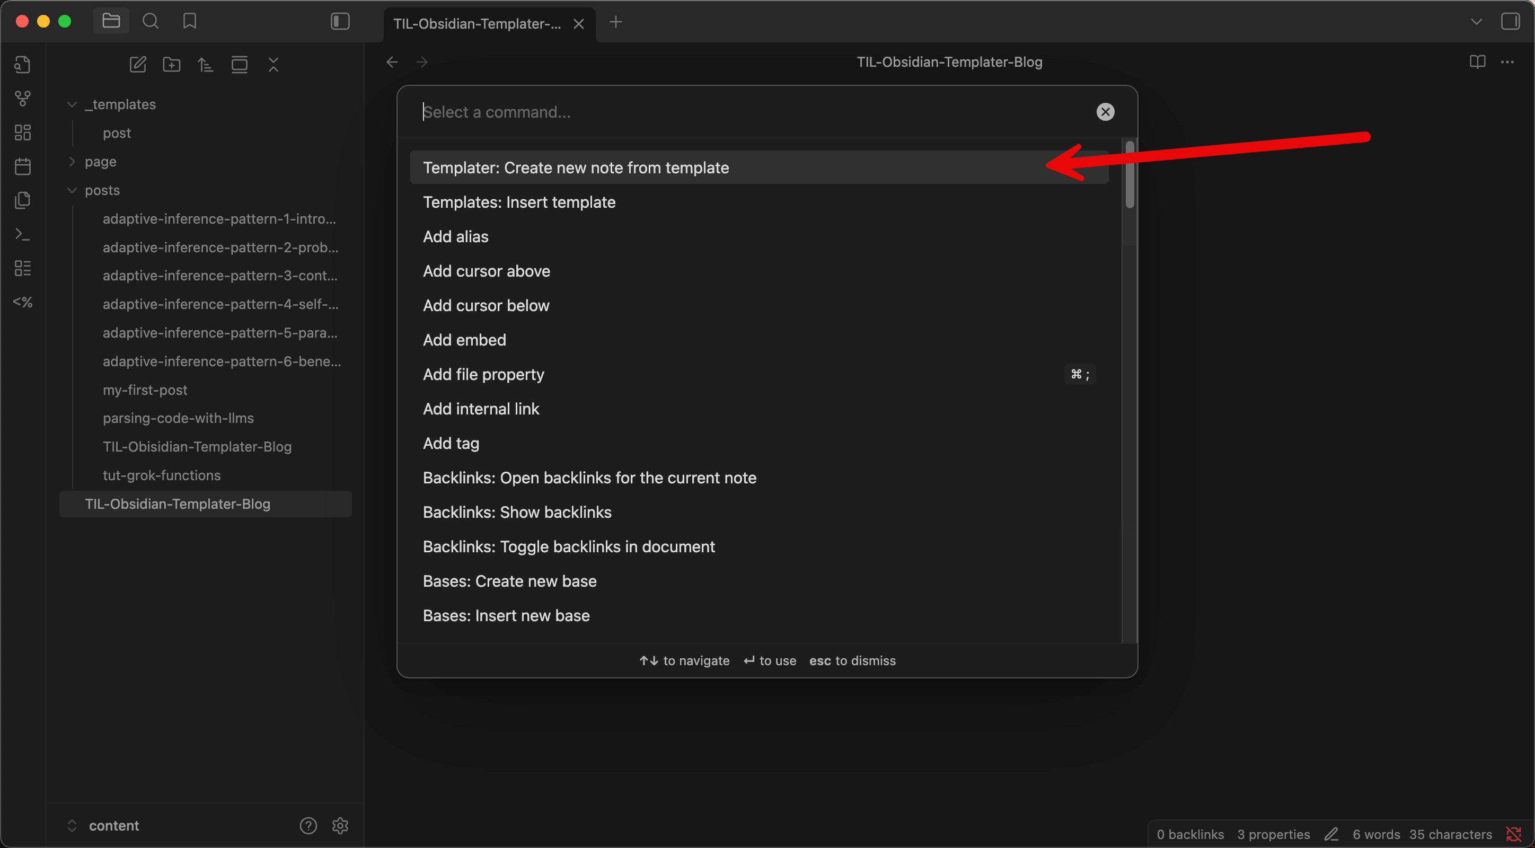Open the graph view from the ribbon

23,99
